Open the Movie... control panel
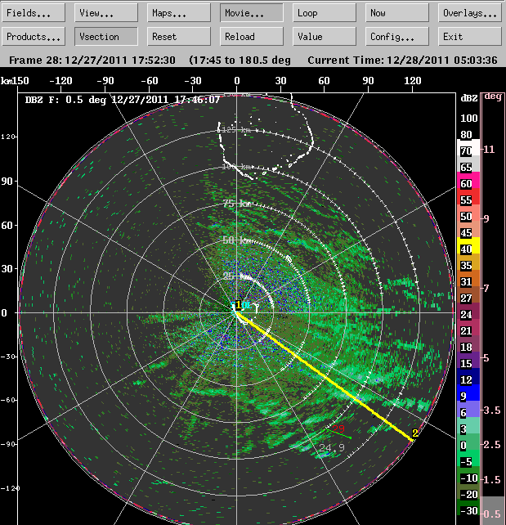The height and width of the screenshot is (525, 506). click(252, 13)
